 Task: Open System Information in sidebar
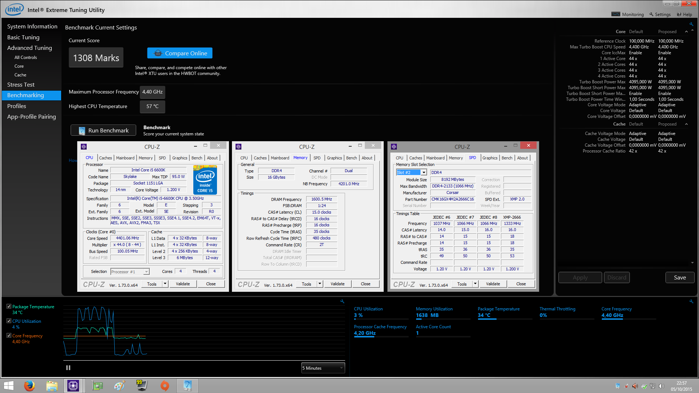pos(32,27)
